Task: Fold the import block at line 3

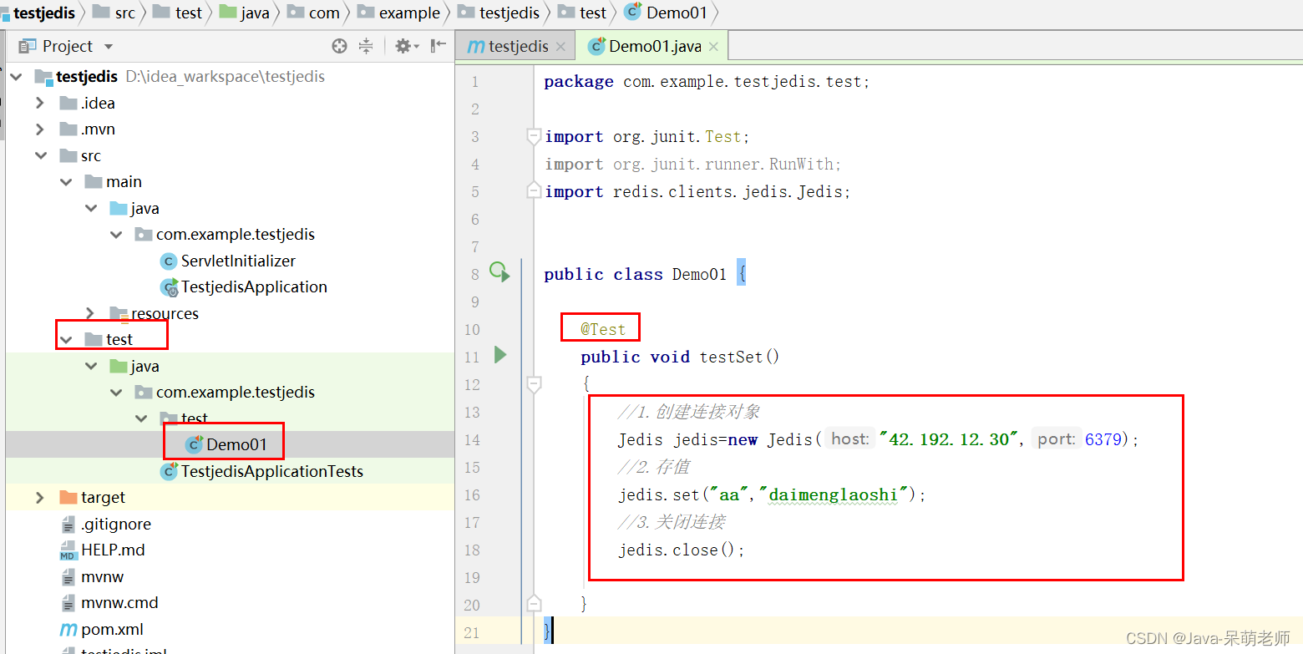Action: point(534,136)
